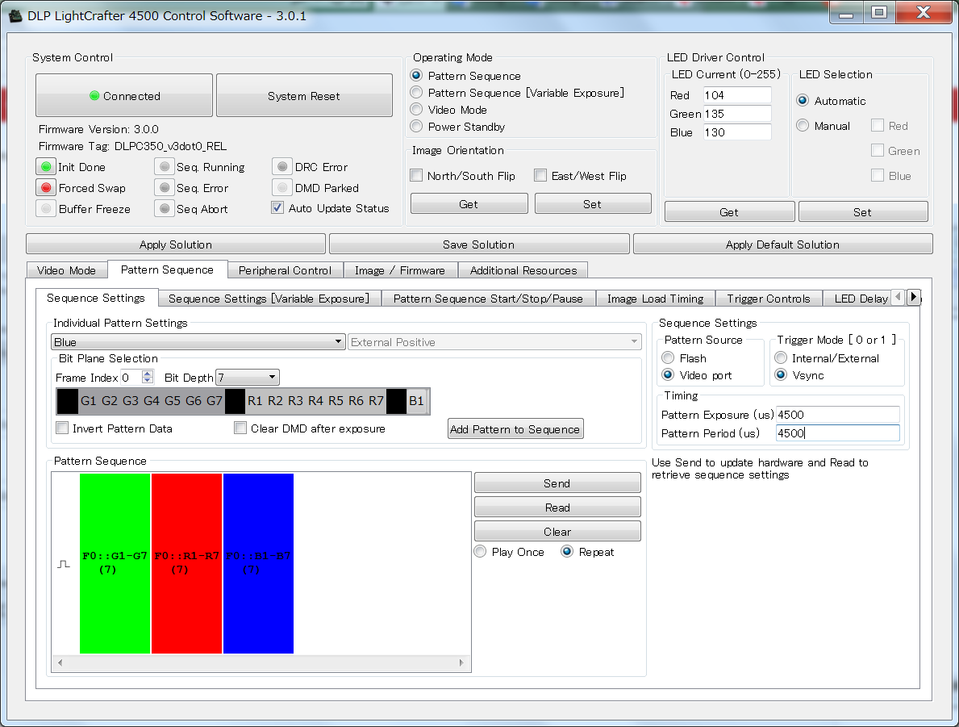959x727 pixels.
Task: Choose Video port as pattern source
Action: click(x=668, y=374)
